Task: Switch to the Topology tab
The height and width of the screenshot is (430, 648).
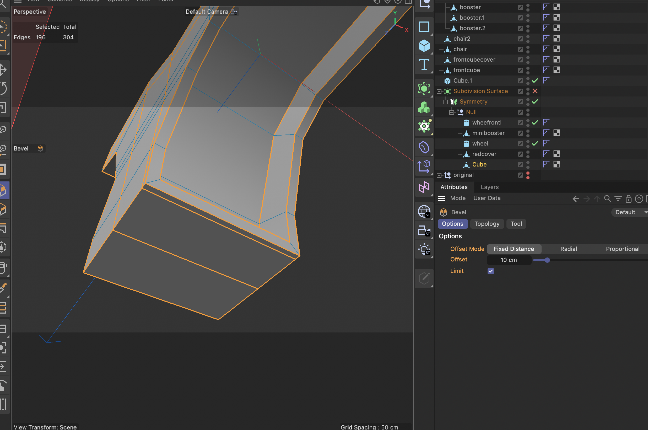Action: tap(487, 224)
